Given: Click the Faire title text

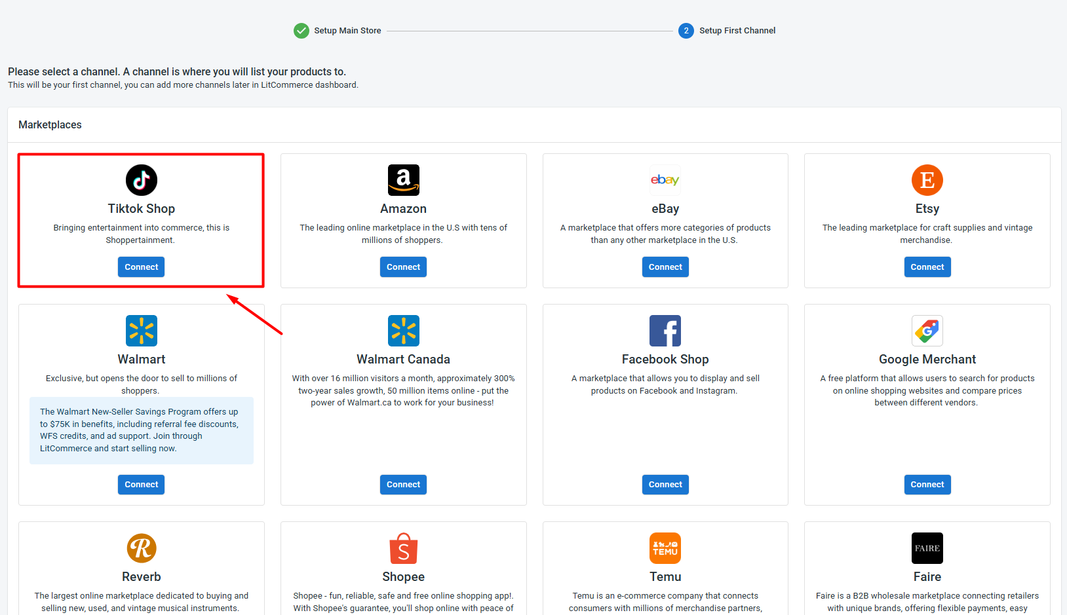Looking at the screenshot, I should point(927,577).
